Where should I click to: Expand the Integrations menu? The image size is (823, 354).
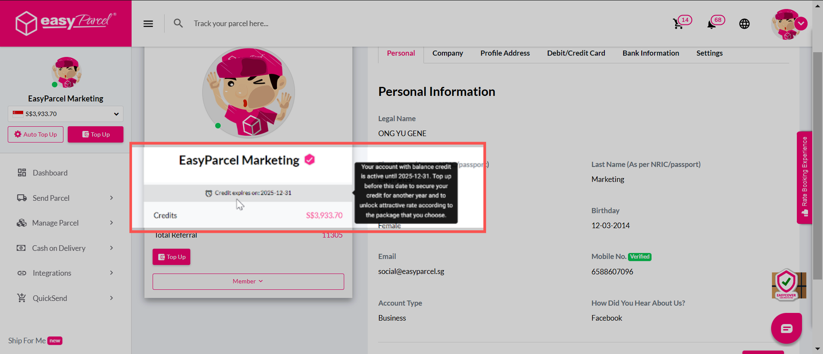[65, 273]
